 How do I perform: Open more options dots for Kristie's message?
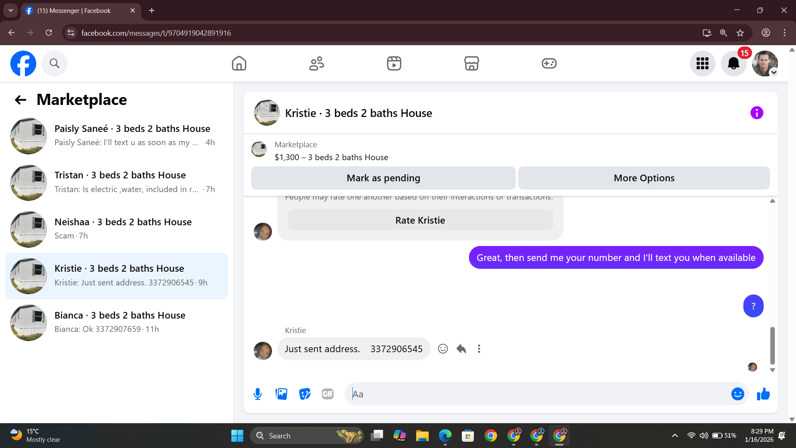click(x=479, y=349)
